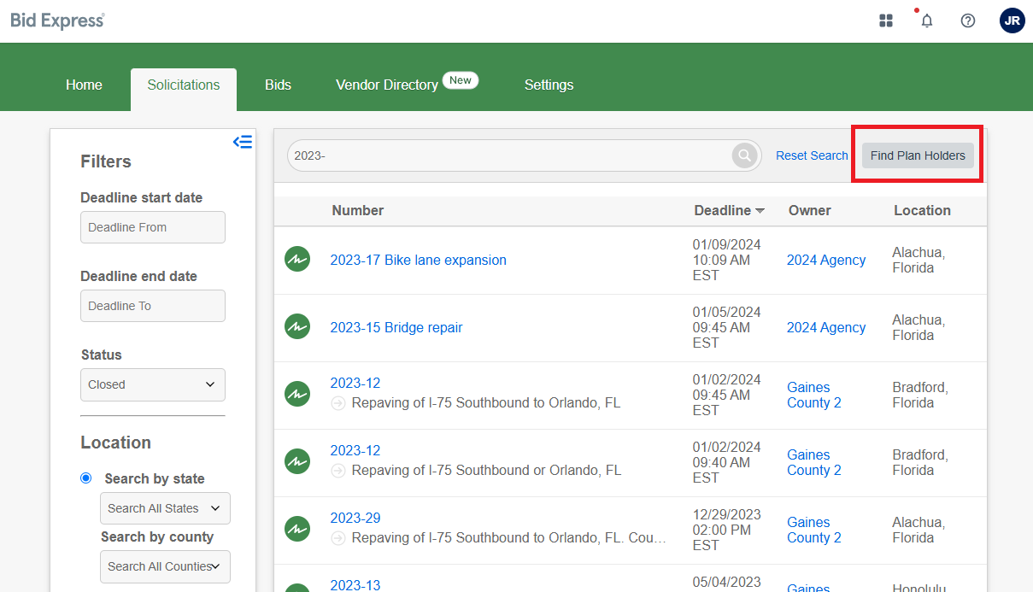Sort by the Deadline column arrow
Viewport: 1033px width, 592px height.
(760, 210)
